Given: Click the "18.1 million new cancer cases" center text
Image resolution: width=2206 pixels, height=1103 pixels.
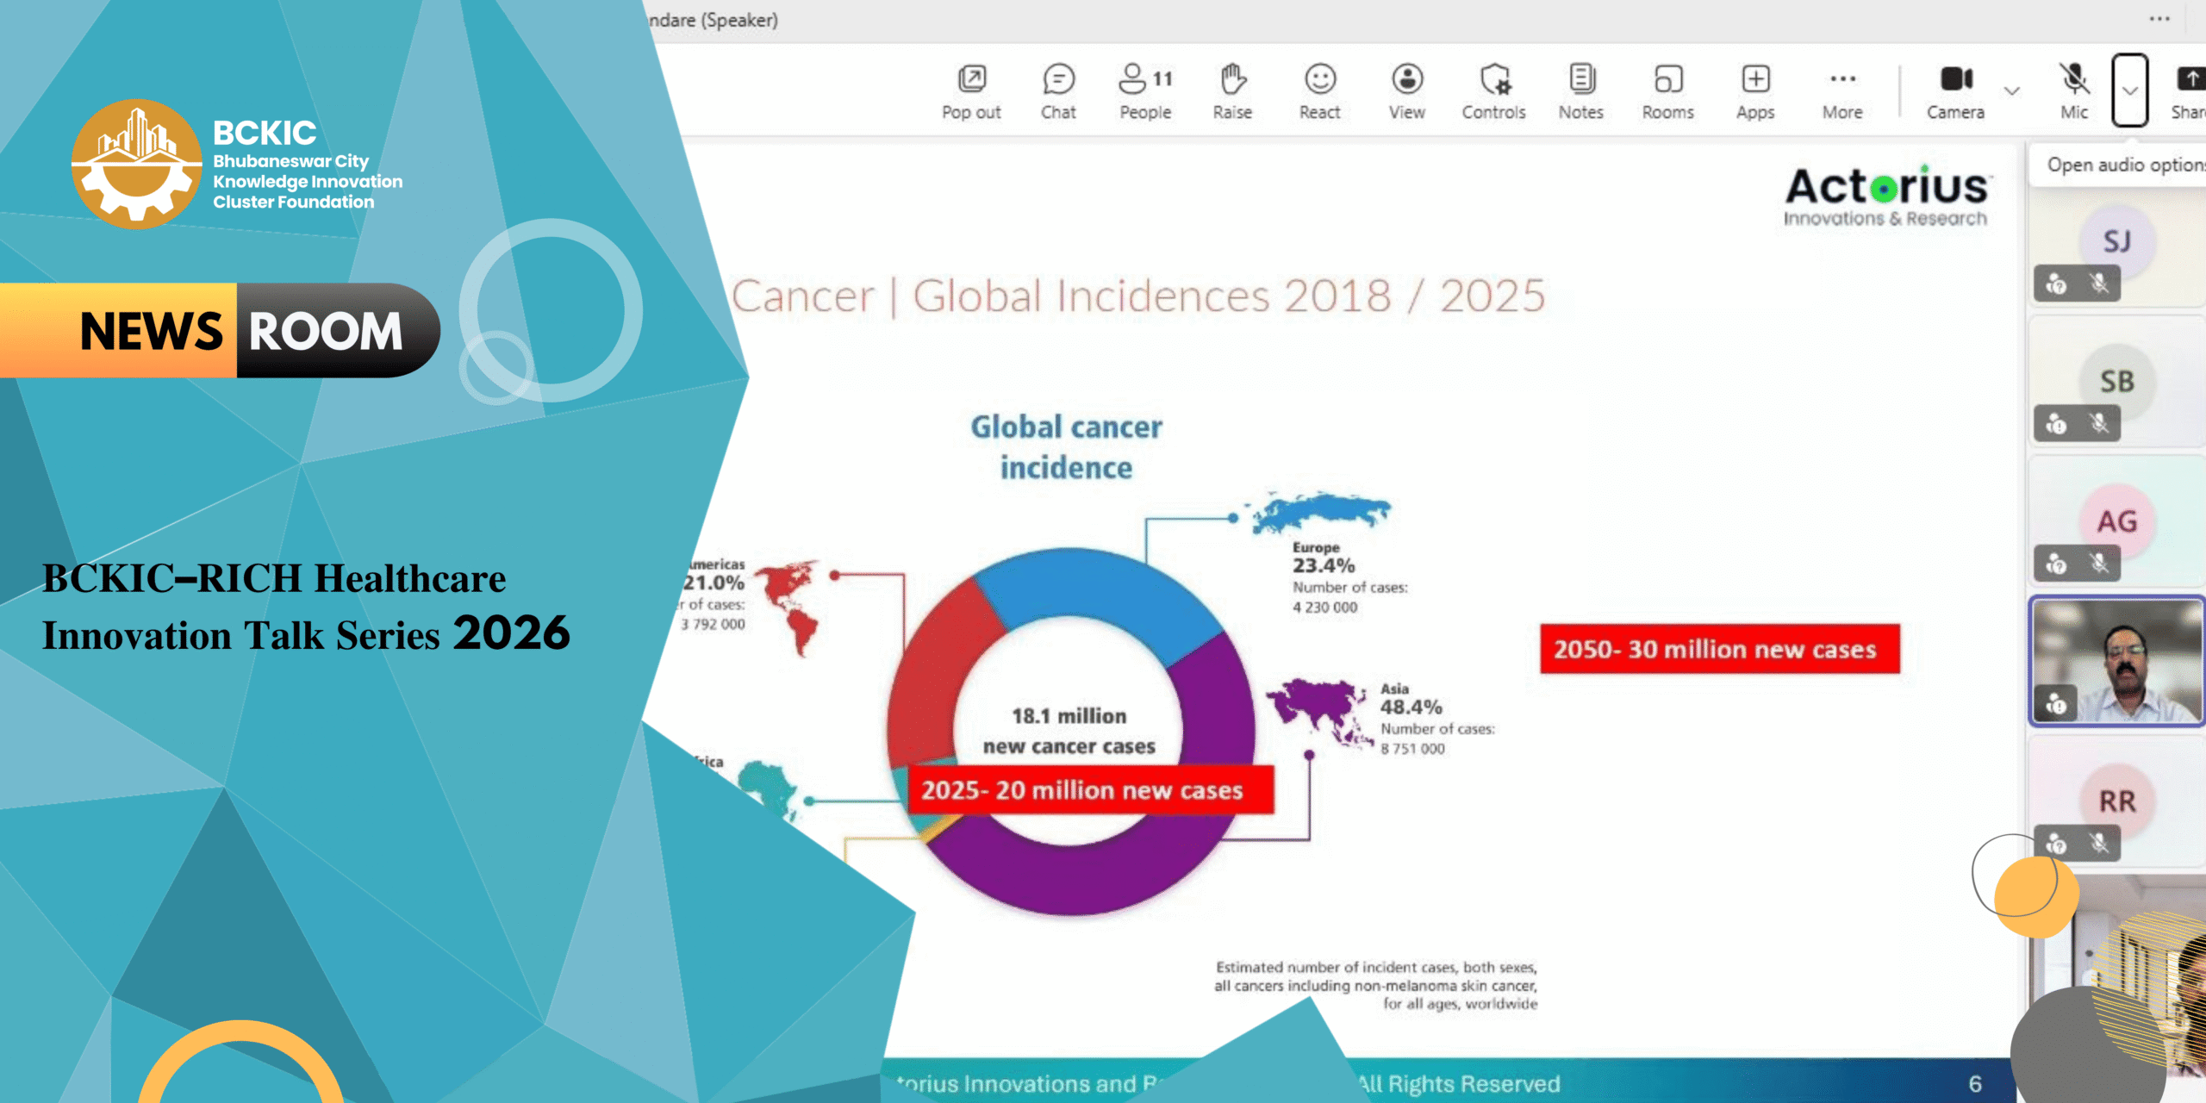Looking at the screenshot, I should pyautogui.click(x=1069, y=731).
